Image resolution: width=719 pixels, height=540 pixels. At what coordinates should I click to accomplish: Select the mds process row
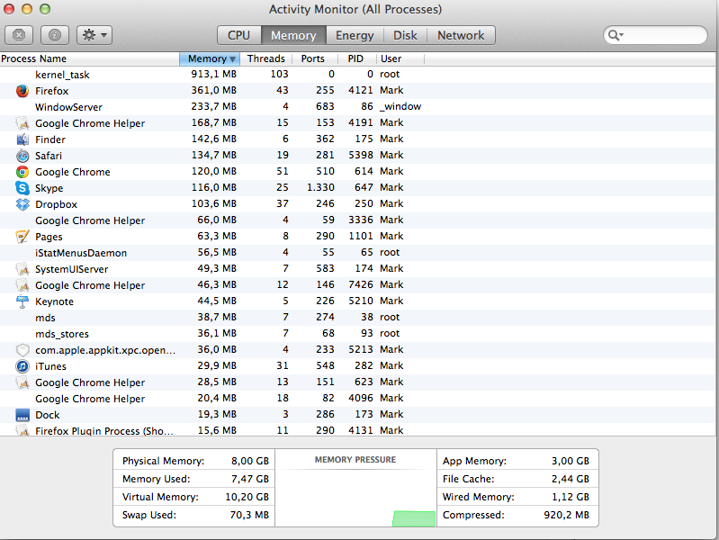click(357, 318)
